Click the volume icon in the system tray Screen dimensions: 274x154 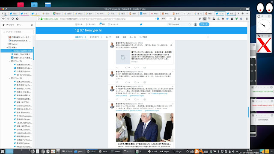pyautogui.click(x=233, y=151)
